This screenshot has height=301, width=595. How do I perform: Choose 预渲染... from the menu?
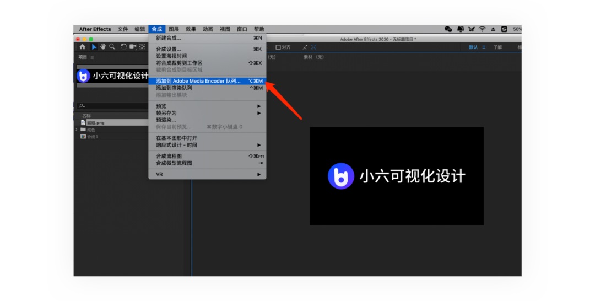click(x=207, y=120)
